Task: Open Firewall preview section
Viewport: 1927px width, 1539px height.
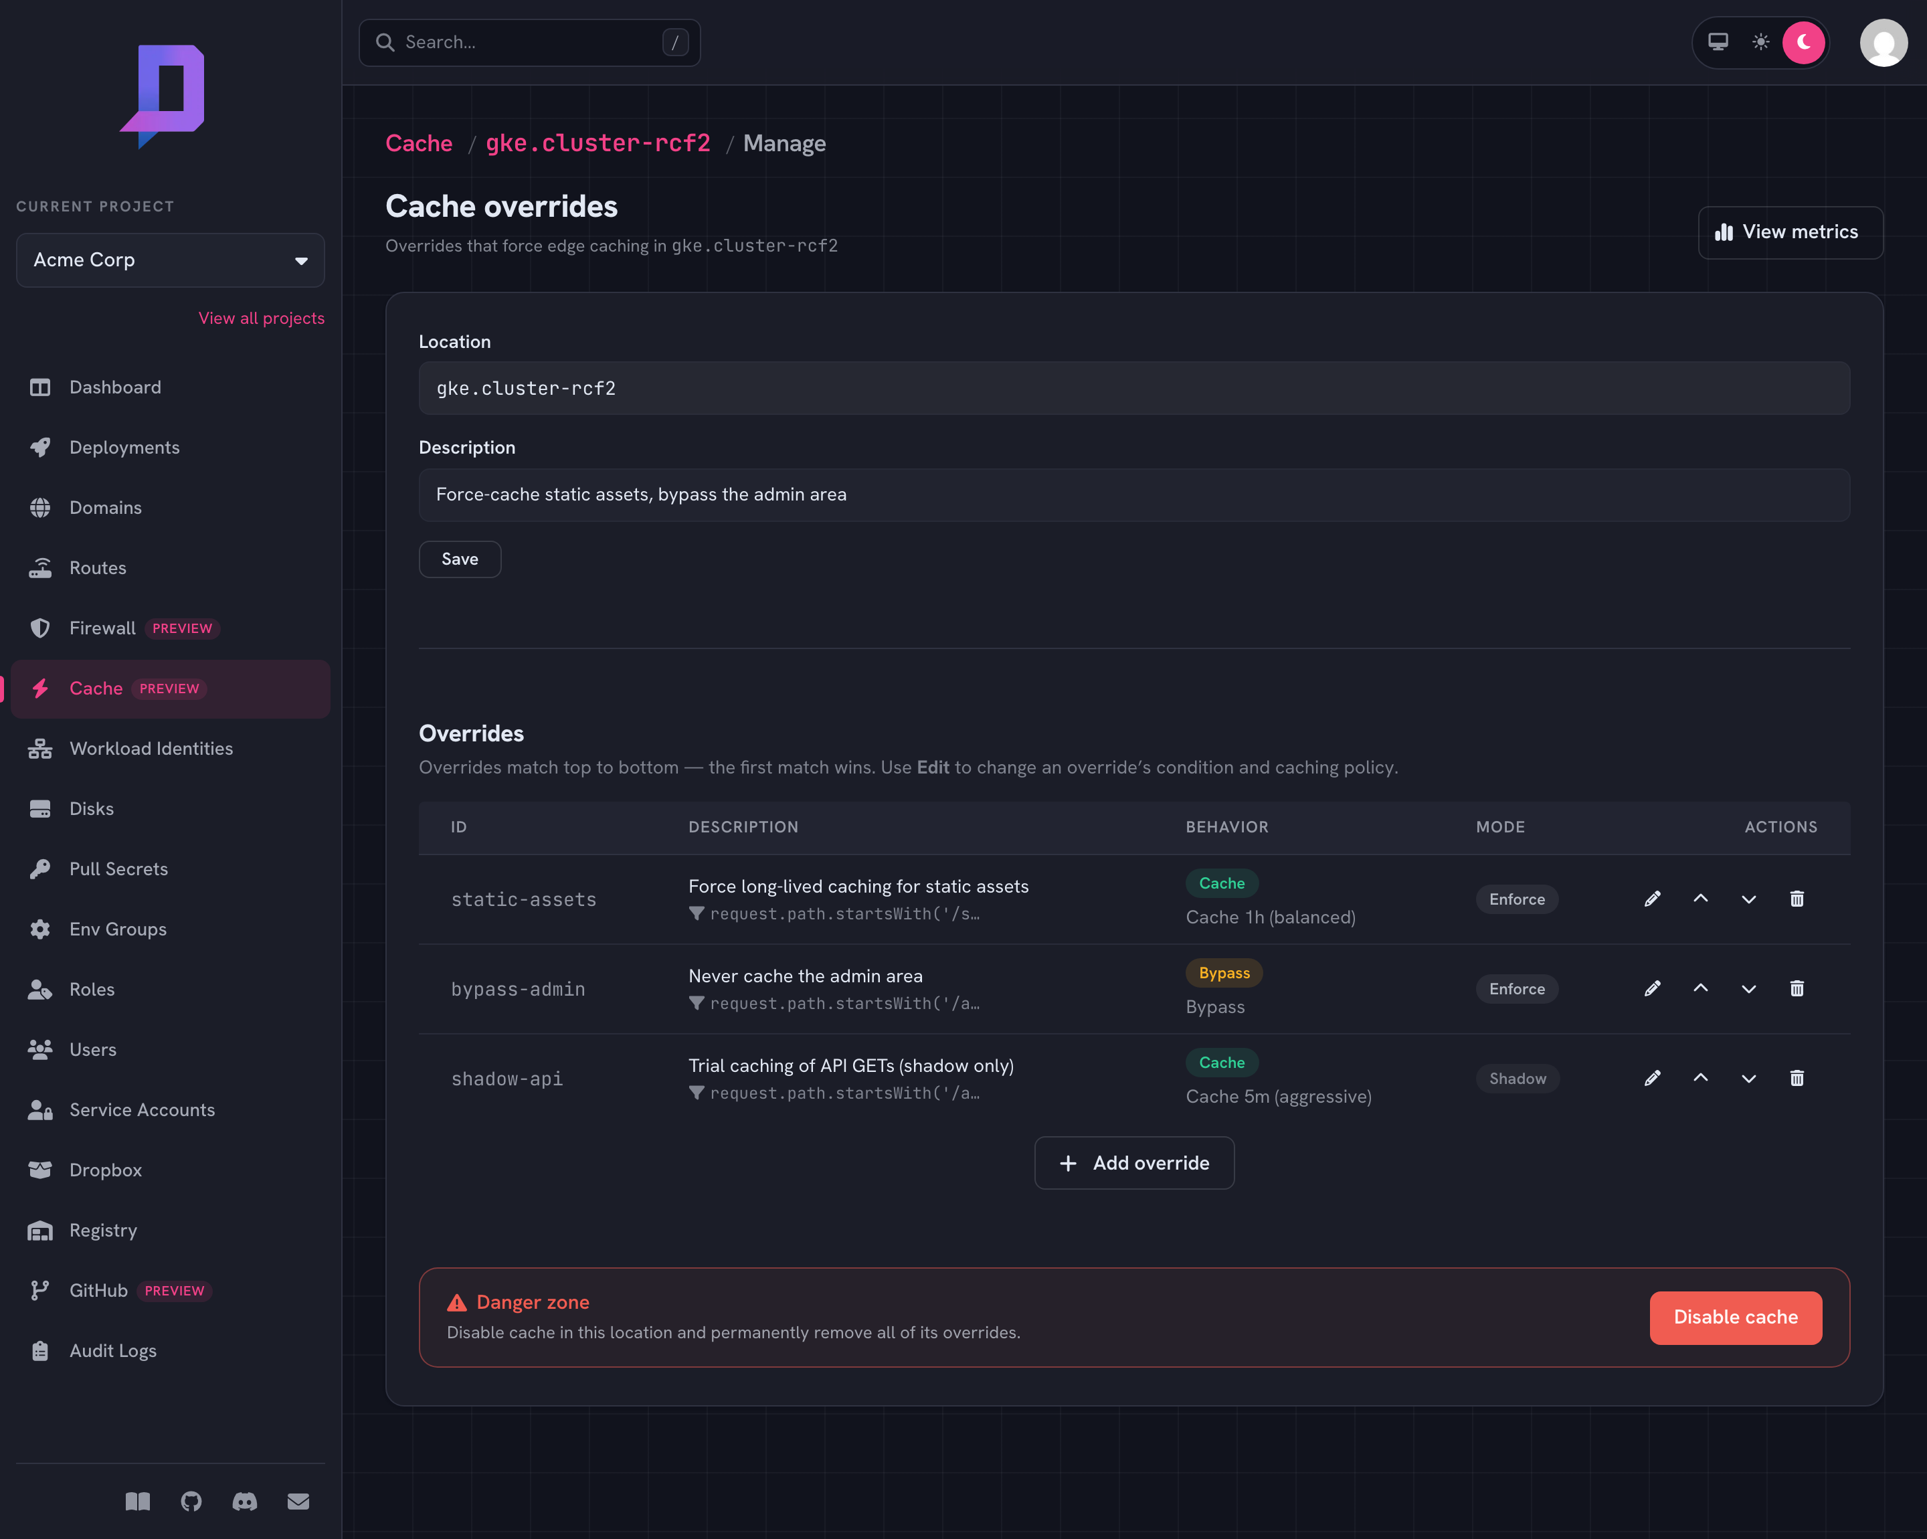Action: pos(170,628)
